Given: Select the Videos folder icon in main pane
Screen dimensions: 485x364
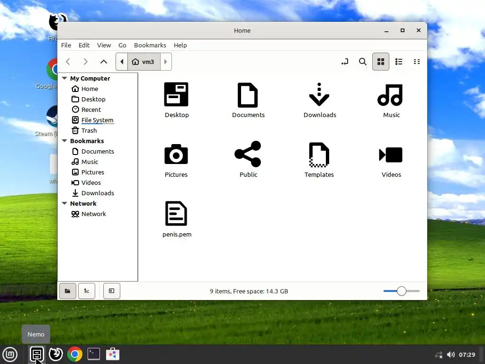Looking at the screenshot, I should tap(391, 155).
